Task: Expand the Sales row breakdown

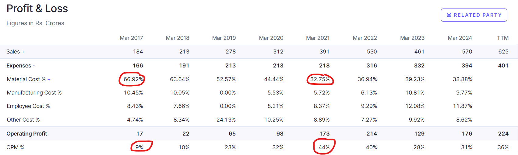Action: pyautogui.click(x=23, y=52)
